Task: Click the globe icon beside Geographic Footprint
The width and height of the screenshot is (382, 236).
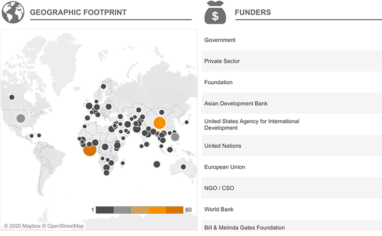Action: (x=13, y=12)
